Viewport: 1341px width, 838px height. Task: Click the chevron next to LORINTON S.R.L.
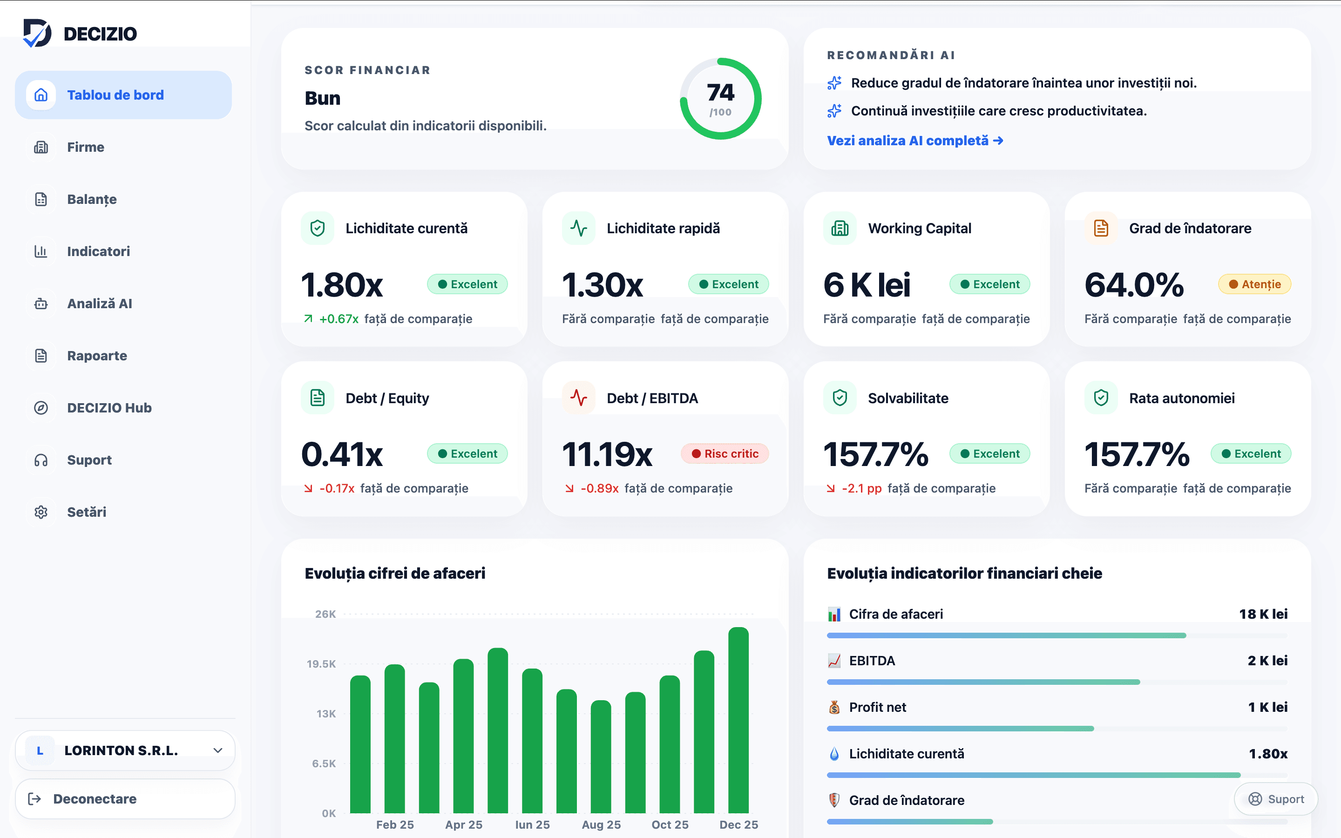tap(218, 750)
